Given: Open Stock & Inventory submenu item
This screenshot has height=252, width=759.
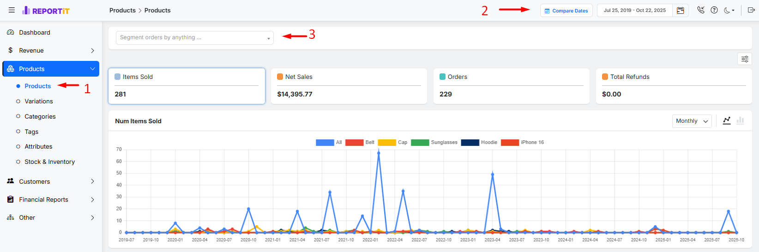Looking at the screenshot, I should tap(49, 162).
